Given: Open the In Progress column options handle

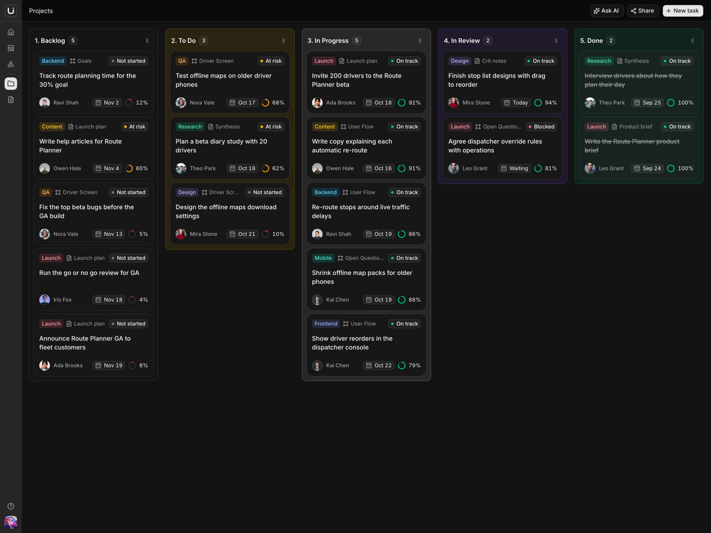Looking at the screenshot, I should click(x=419, y=41).
